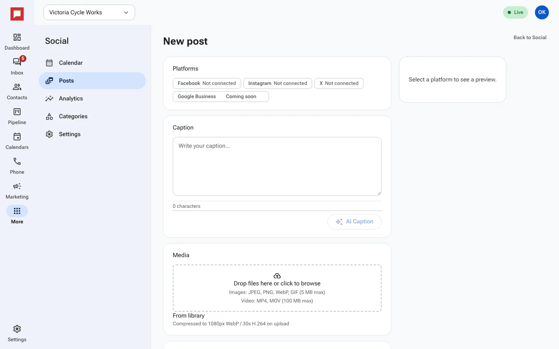Click the Inbox unread badge 5

coord(23,59)
